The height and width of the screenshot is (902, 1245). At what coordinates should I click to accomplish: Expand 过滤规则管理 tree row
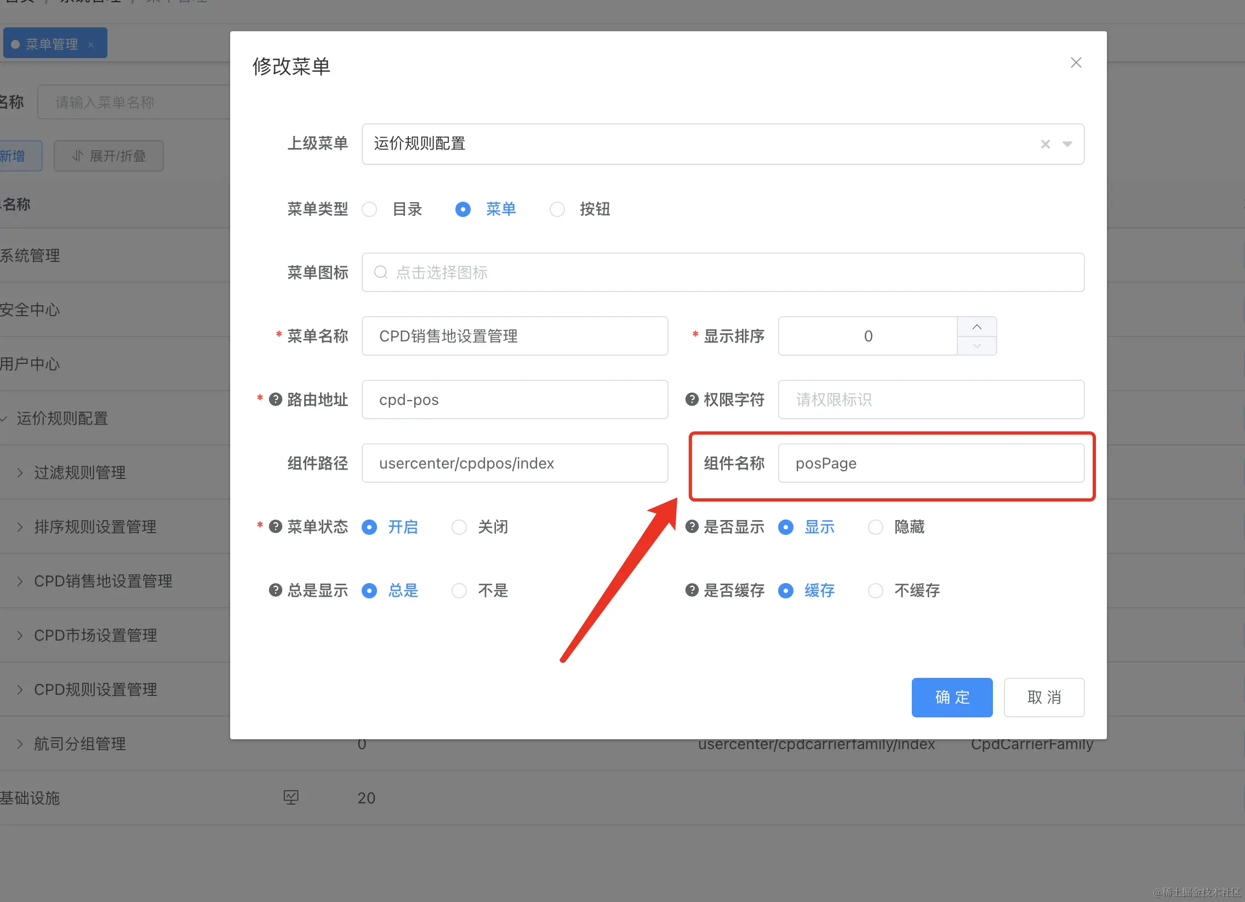20,473
